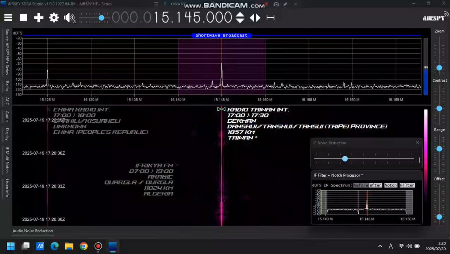Click the Bandicam camera screenshot icon
450x254 pixels.
coord(276,4)
